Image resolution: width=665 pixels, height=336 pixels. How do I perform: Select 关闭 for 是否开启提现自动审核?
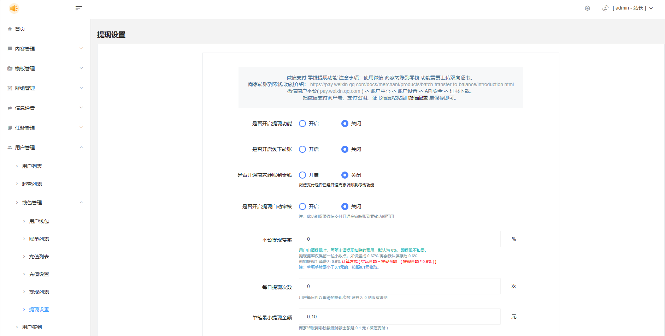345,206
